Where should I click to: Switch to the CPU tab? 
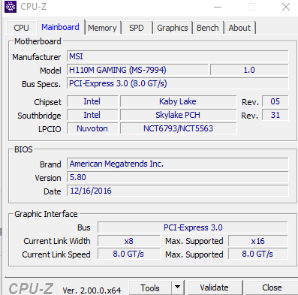tap(21, 28)
